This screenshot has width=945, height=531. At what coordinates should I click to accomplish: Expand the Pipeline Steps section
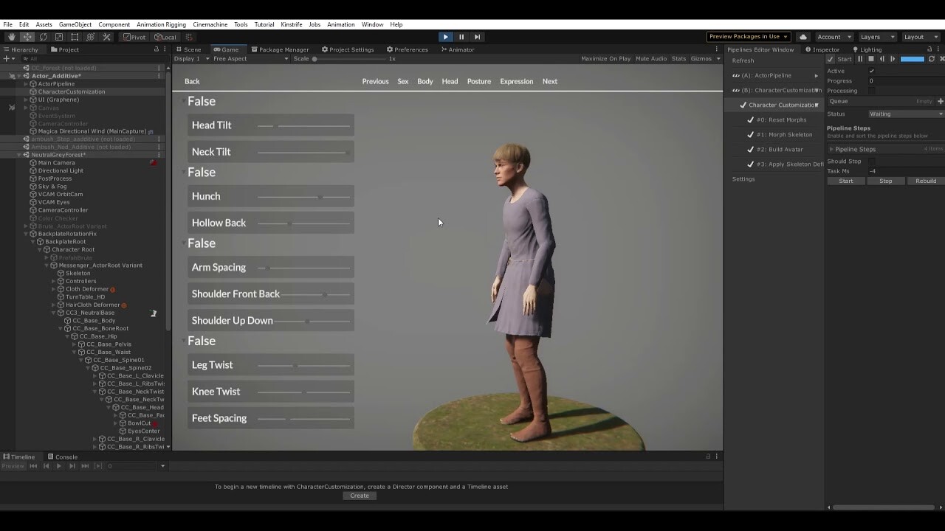point(831,149)
